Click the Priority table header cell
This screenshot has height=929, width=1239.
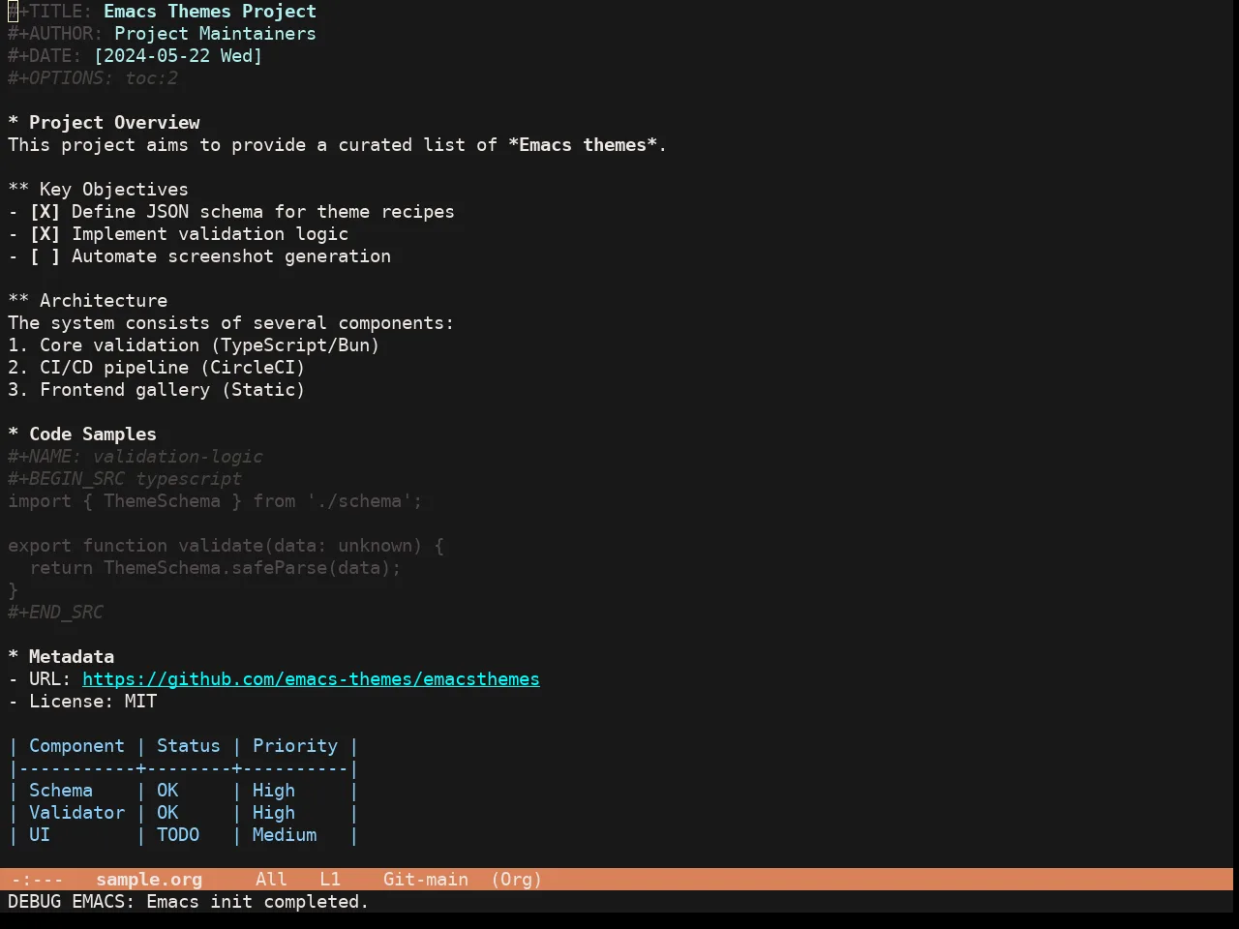click(295, 746)
